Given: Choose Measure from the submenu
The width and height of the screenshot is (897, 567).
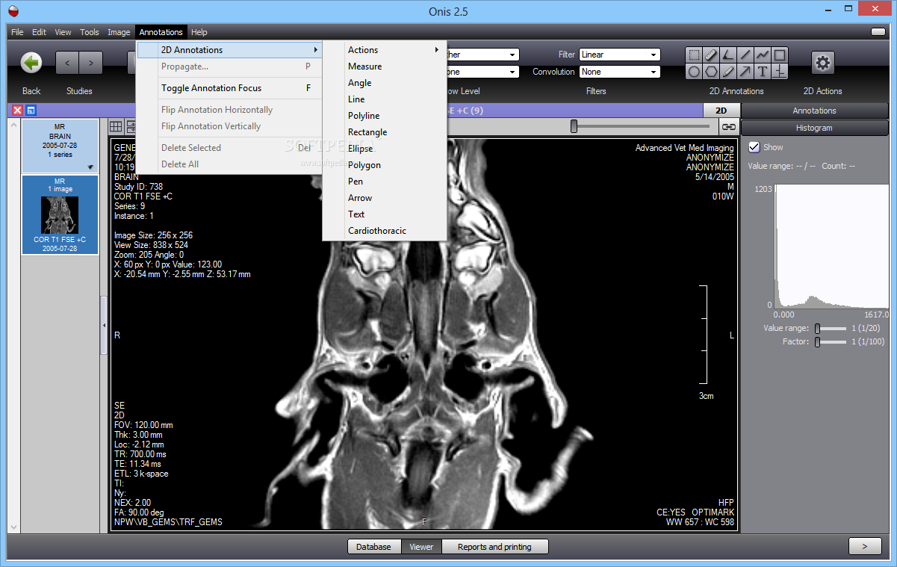Looking at the screenshot, I should pos(385,66).
